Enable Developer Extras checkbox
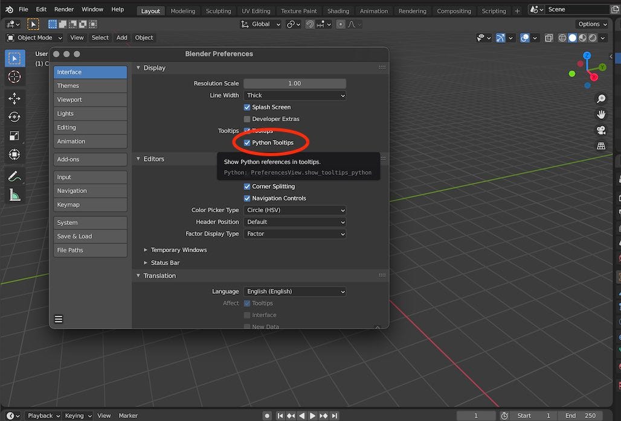Screen dimensions: 621x421 pos(247,119)
